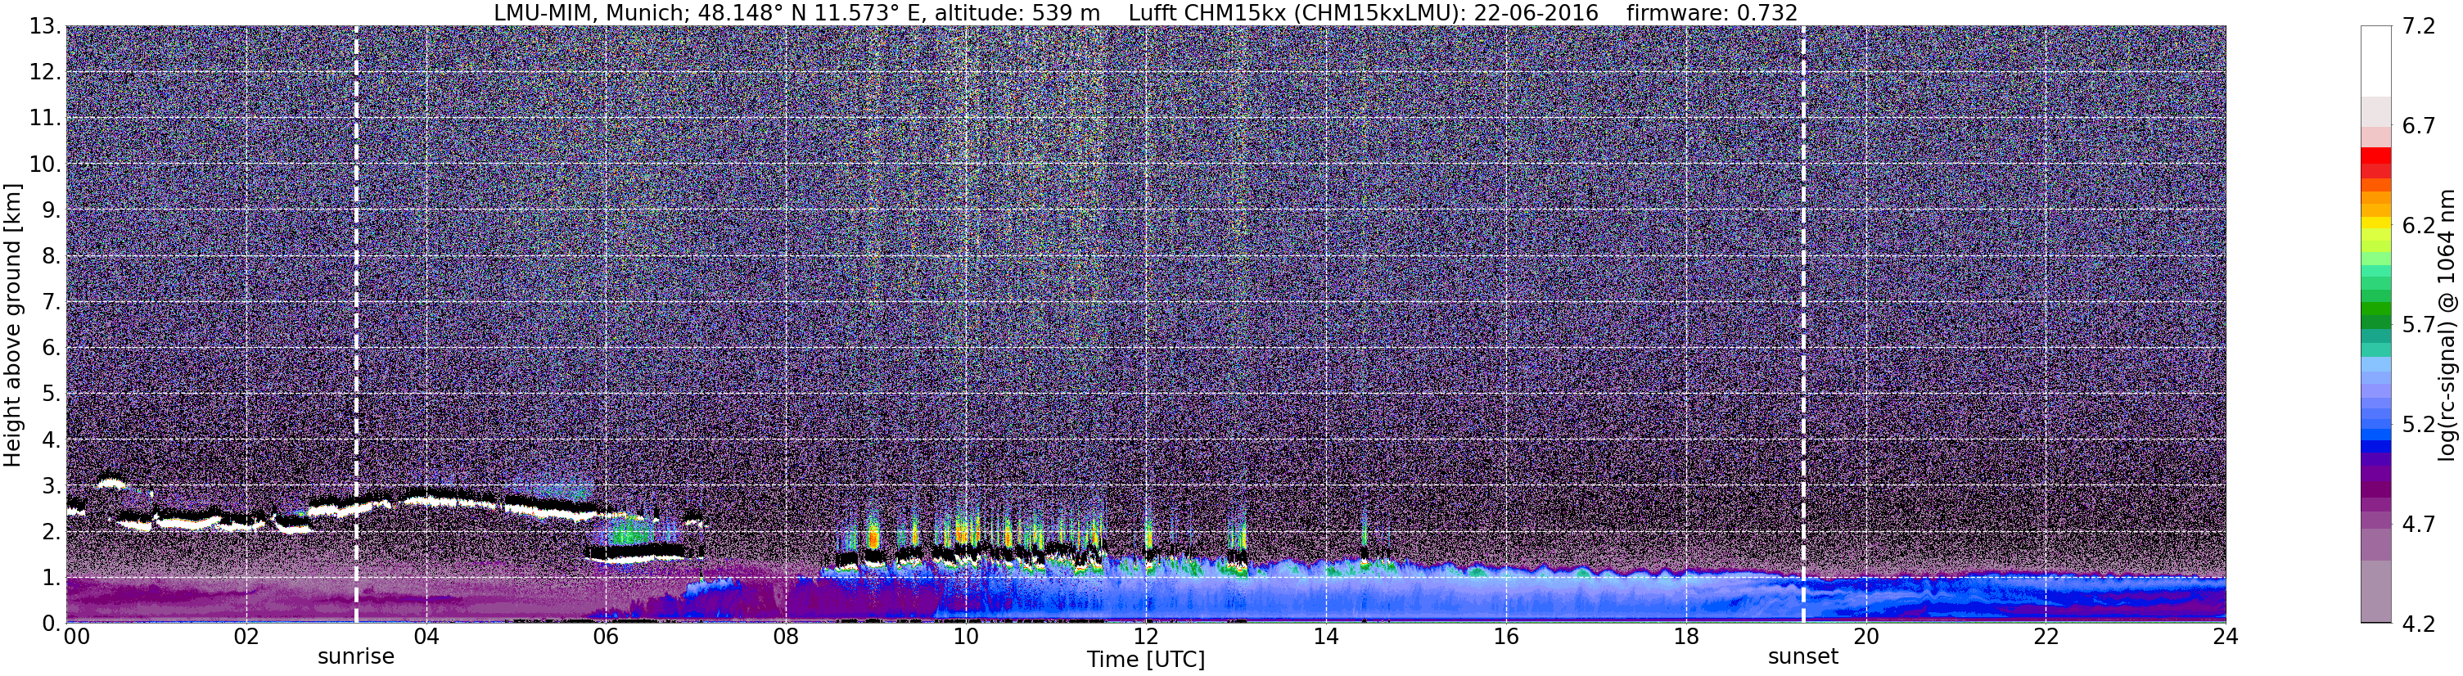The width and height of the screenshot is (2463, 676).
Task: Click the x-axis tick label "14"
Action: [x=1325, y=637]
